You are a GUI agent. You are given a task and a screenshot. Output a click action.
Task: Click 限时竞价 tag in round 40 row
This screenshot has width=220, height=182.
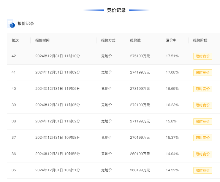tap(202, 89)
